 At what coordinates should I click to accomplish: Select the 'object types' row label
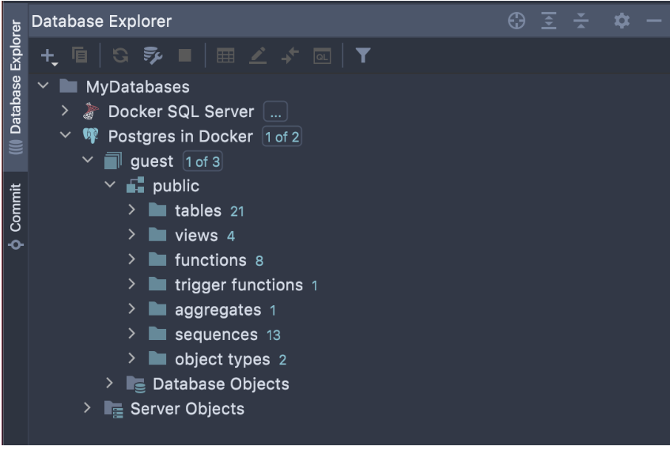pyautogui.click(x=222, y=360)
